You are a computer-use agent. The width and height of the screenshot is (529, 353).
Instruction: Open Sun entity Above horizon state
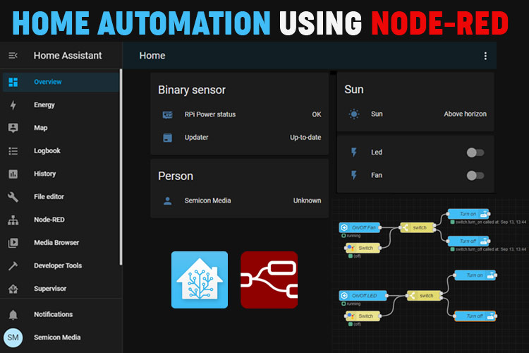click(x=465, y=114)
